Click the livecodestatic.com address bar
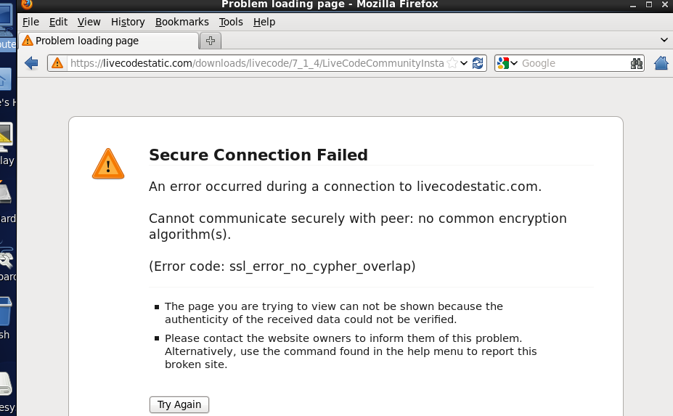The height and width of the screenshot is (416, 673). pyautogui.click(x=254, y=63)
